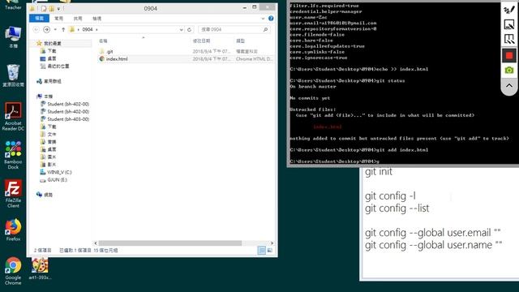The height and width of the screenshot is (292, 519).
Task: Switch to the 共用 (Share) ribbon tab
Action: coord(78,19)
